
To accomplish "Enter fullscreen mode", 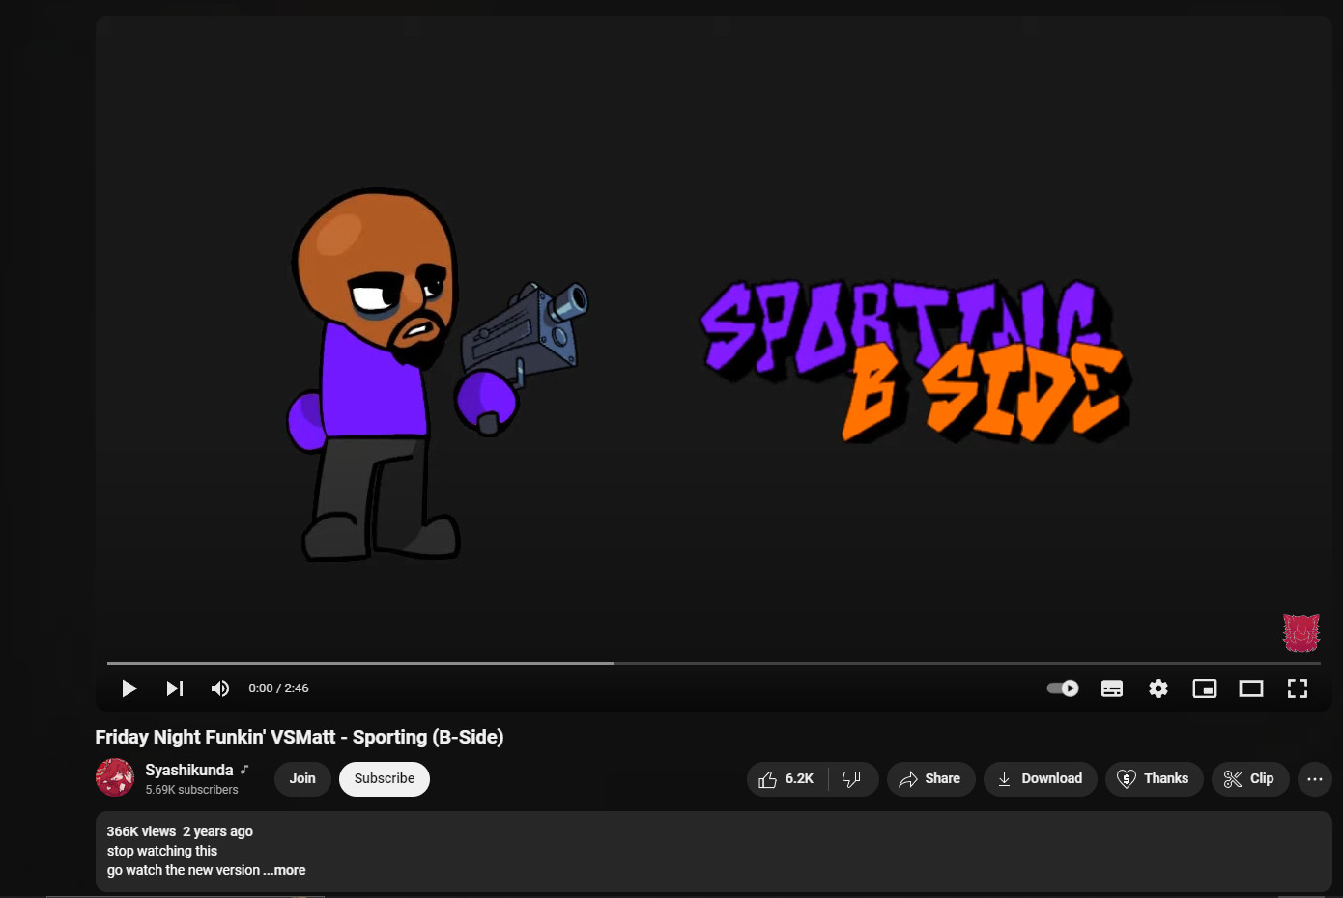I will pyautogui.click(x=1298, y=688).
